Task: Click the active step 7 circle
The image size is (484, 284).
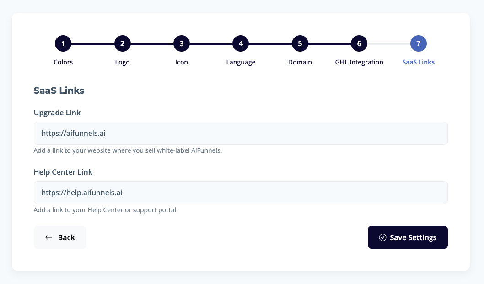Action: click(419, 44)
